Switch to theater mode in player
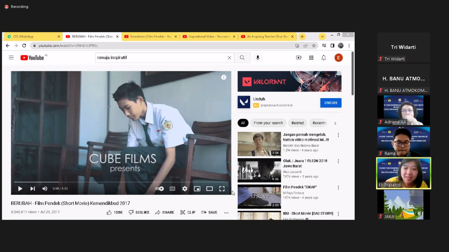The height and width of the screenshot is (252, 449). (209, 189)
